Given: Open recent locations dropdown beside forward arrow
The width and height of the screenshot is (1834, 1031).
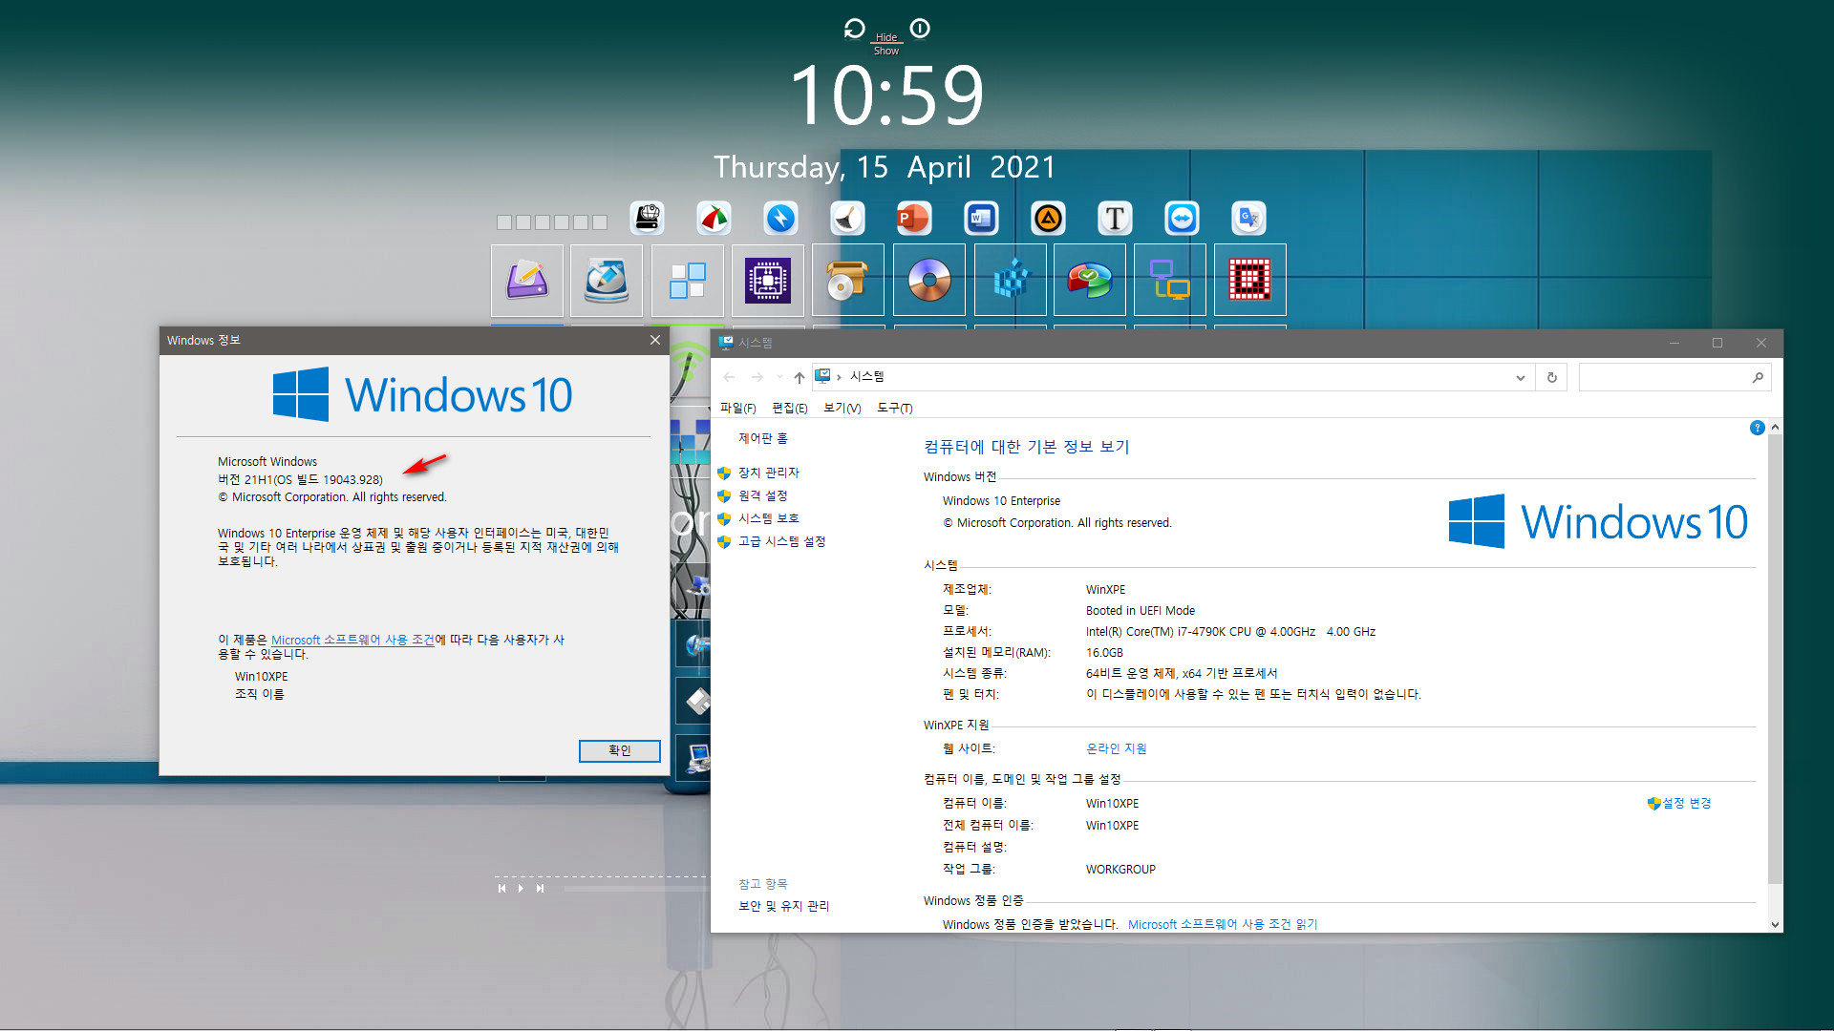Looking at the screenshot, I should point(779,377).
